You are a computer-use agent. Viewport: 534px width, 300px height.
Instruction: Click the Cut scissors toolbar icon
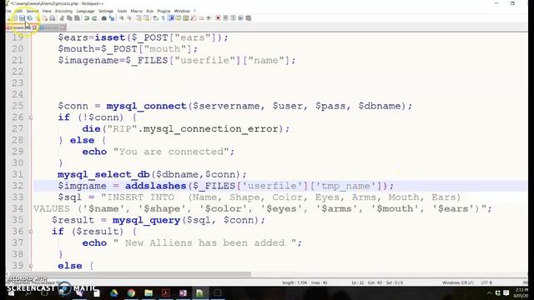(62, 18)
